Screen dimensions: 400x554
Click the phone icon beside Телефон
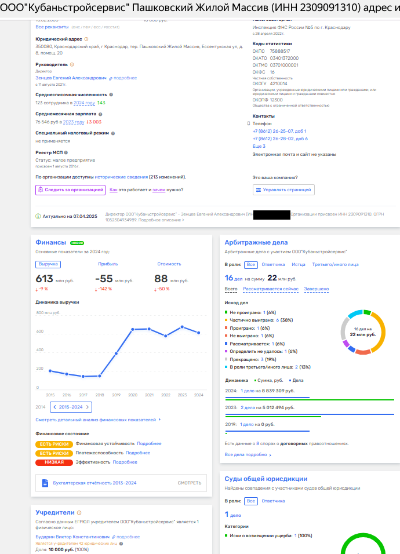point(249,123)
